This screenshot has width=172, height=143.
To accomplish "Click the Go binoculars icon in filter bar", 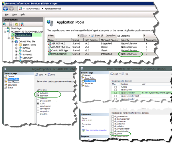I will (x=82, y=36).
